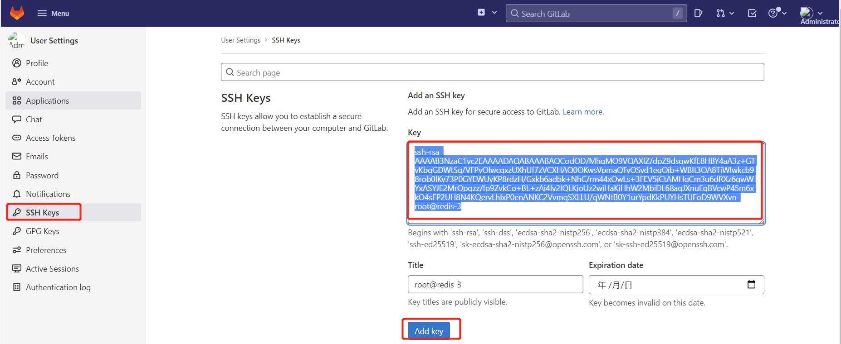Click the 'Title' field label
841x344 pixels.
pyautogui.click(x=416, y=265)
